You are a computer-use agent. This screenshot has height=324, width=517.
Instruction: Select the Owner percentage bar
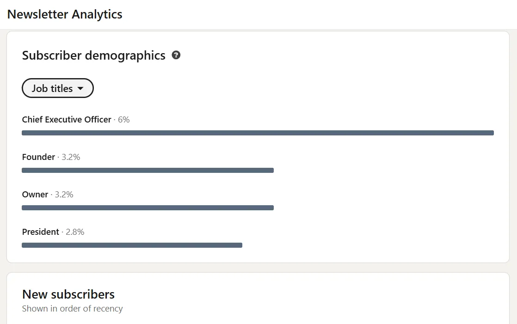click(x=148, y=208)
